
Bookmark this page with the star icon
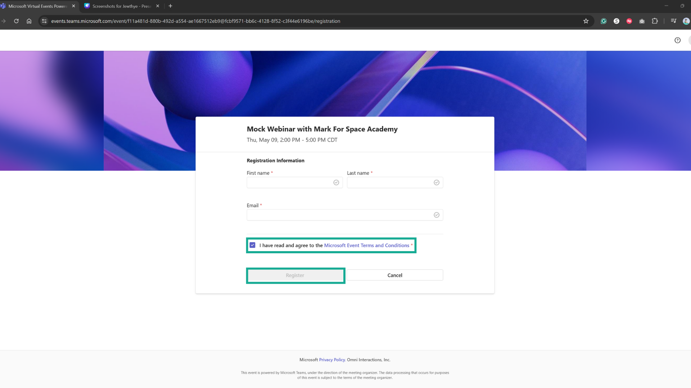pyautogui.click(x=586, y=21)
